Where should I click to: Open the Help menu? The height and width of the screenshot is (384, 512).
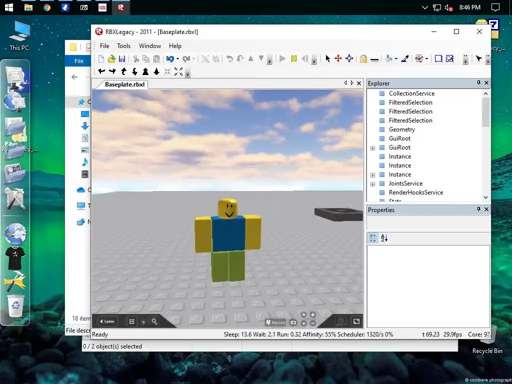coord(175,46)
